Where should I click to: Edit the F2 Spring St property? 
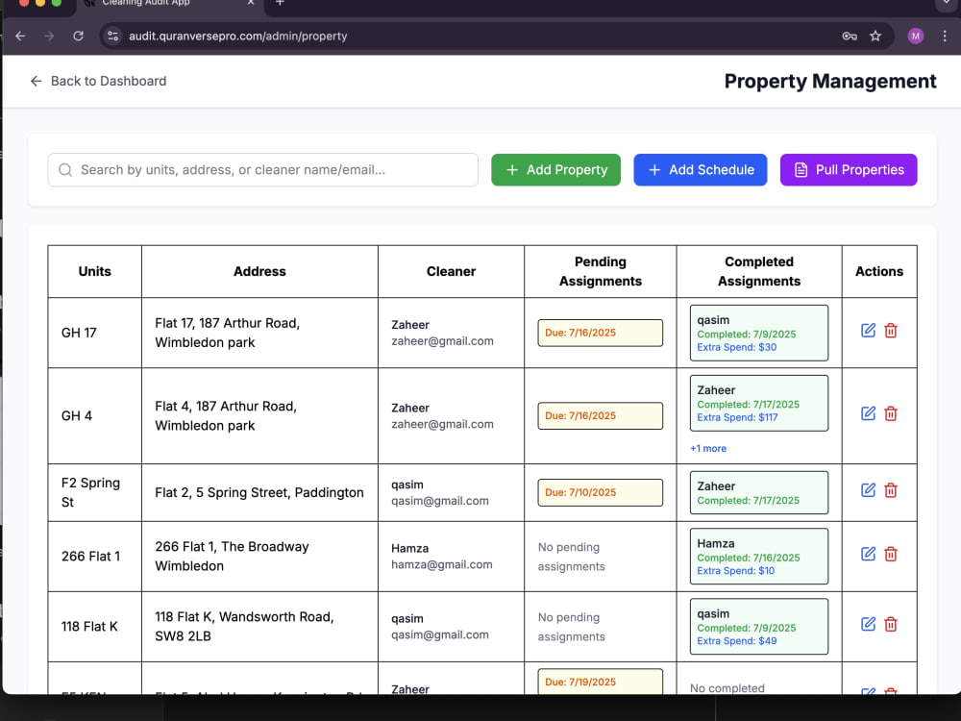click(x=869, y=490)
